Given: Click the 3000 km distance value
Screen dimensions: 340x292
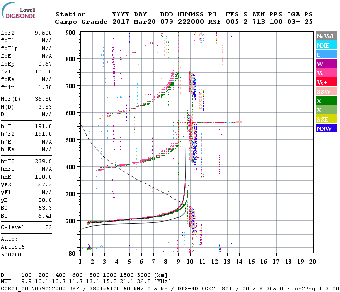Looking at the screenshot, I should point(144,275).
